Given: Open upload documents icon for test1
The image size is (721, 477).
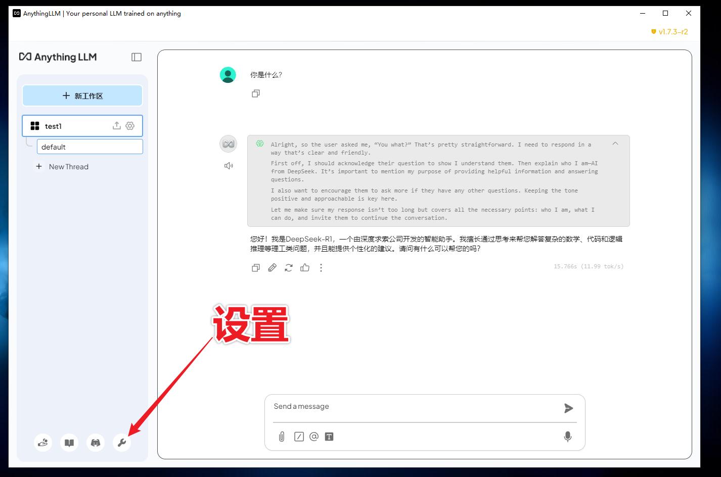Looking at the screenshot, I should [117, 126].
